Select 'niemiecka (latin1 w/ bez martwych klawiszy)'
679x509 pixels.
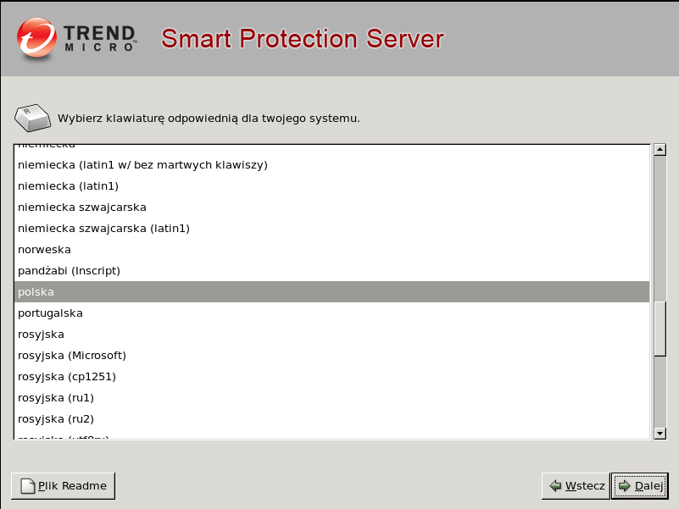coord(331,165)
